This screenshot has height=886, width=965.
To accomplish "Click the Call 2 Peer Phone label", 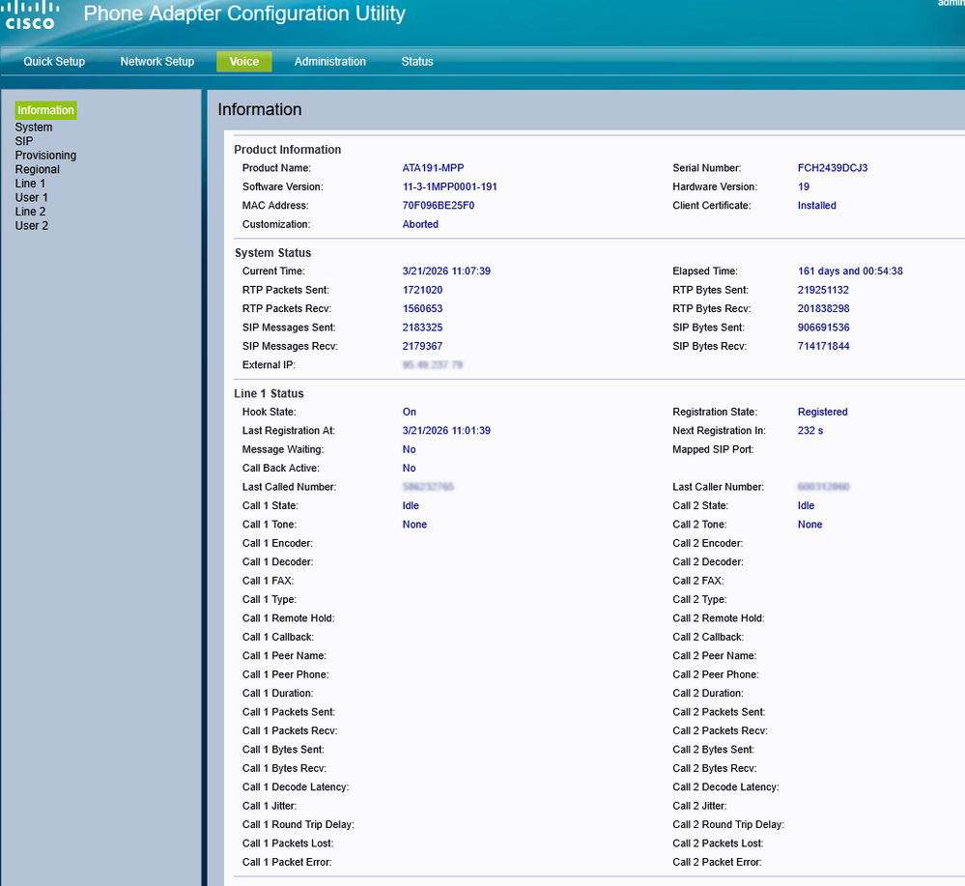I will [715, 674].
